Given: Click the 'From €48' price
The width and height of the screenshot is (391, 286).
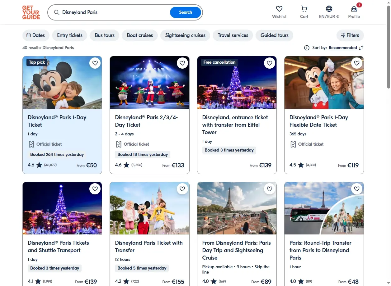Looking at the screenshot, I should pos(348,282).
